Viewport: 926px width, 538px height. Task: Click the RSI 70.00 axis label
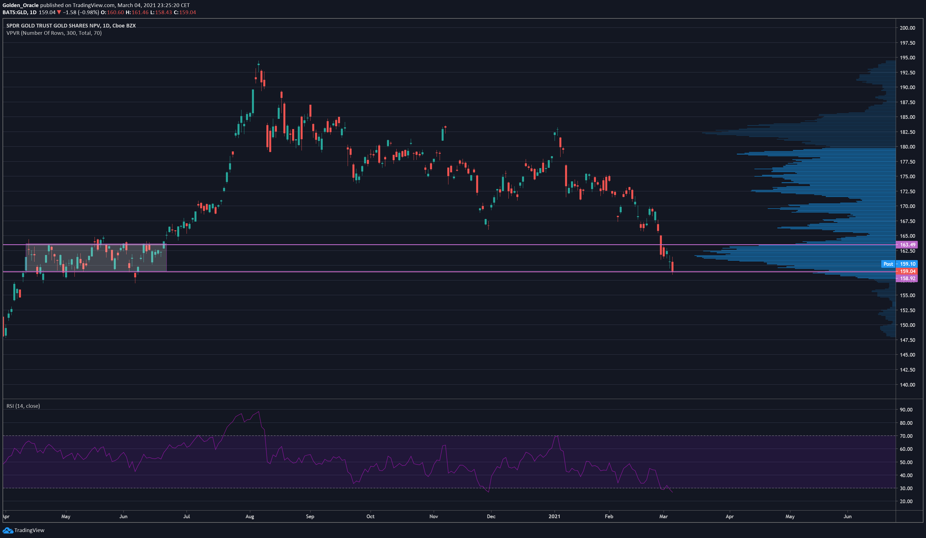[906, 436]
